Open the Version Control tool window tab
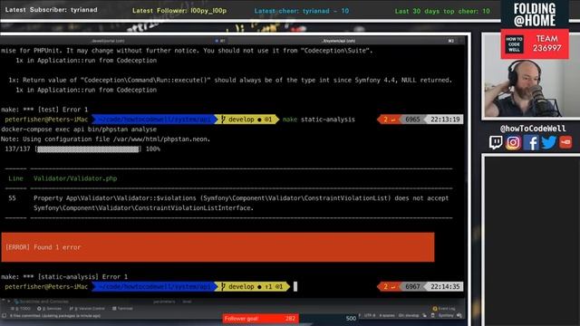 [87, 308]
